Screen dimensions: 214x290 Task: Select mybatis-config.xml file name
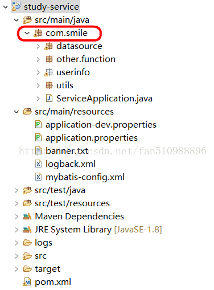pos(85,177)
